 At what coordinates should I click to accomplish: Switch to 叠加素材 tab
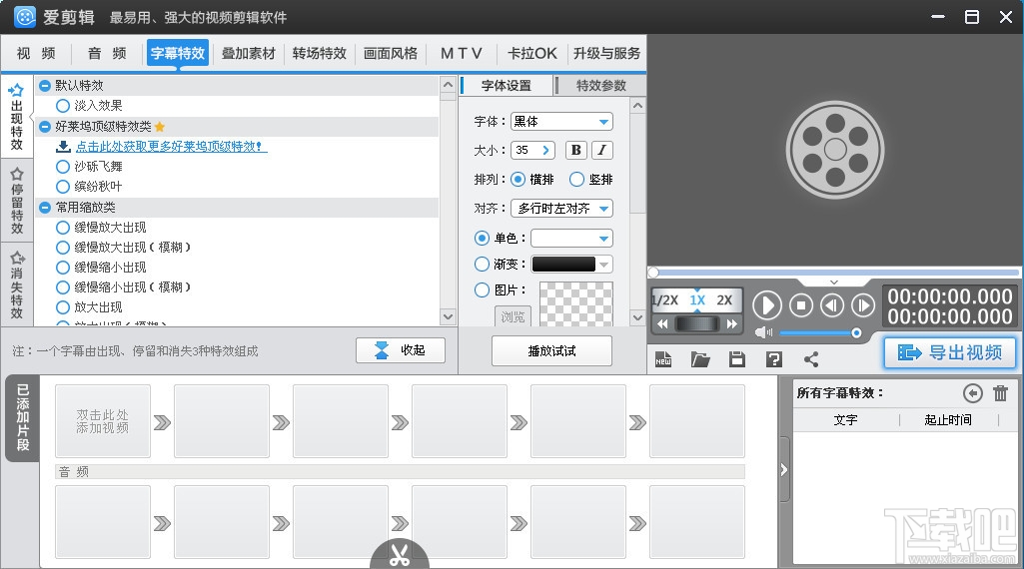click(248, 54)
